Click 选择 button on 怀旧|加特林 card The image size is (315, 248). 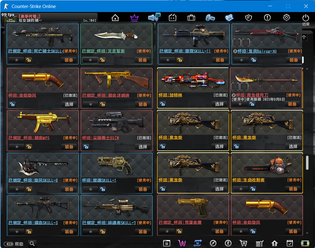(x=219, y=104)
